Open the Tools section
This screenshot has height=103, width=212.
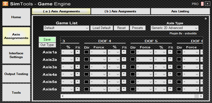click(x=16, y=93)
